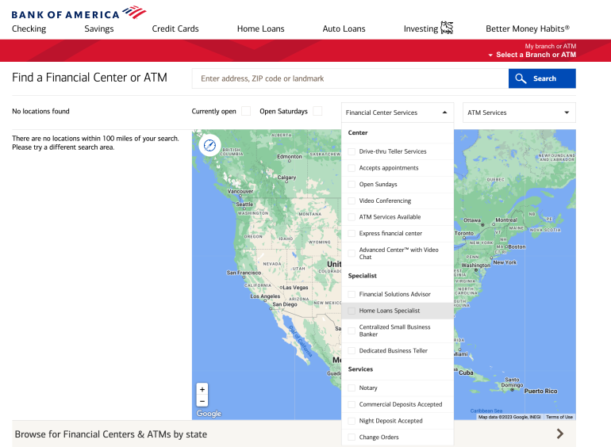
Task: Select the Home Loans Specialist checkbox
Action: pos(352,311)
